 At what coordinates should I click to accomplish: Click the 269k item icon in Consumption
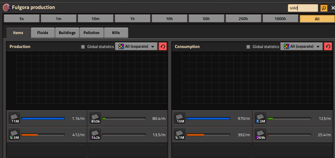point(261,135)
